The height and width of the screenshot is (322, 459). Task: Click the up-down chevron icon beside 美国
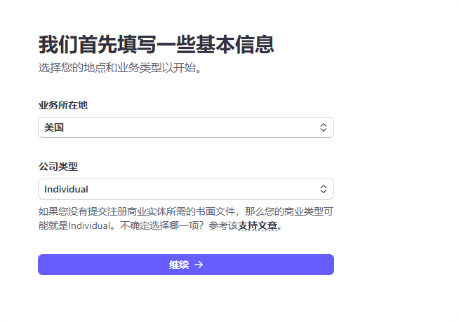pos(324,127)
